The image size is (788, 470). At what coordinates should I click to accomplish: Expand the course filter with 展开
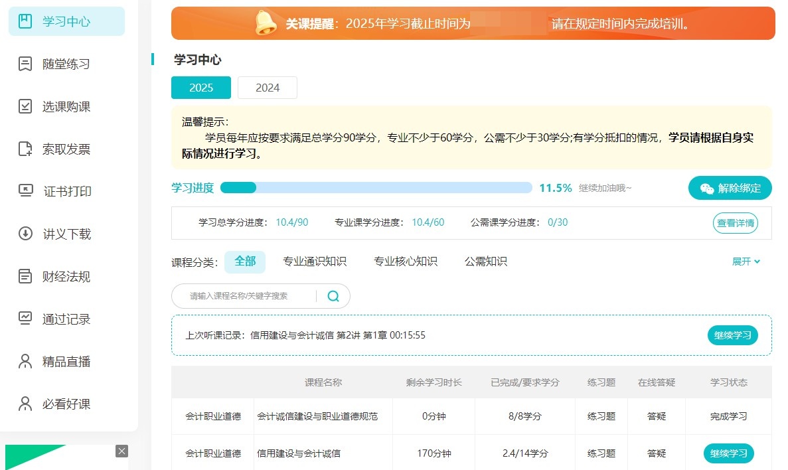pos(745,262)
